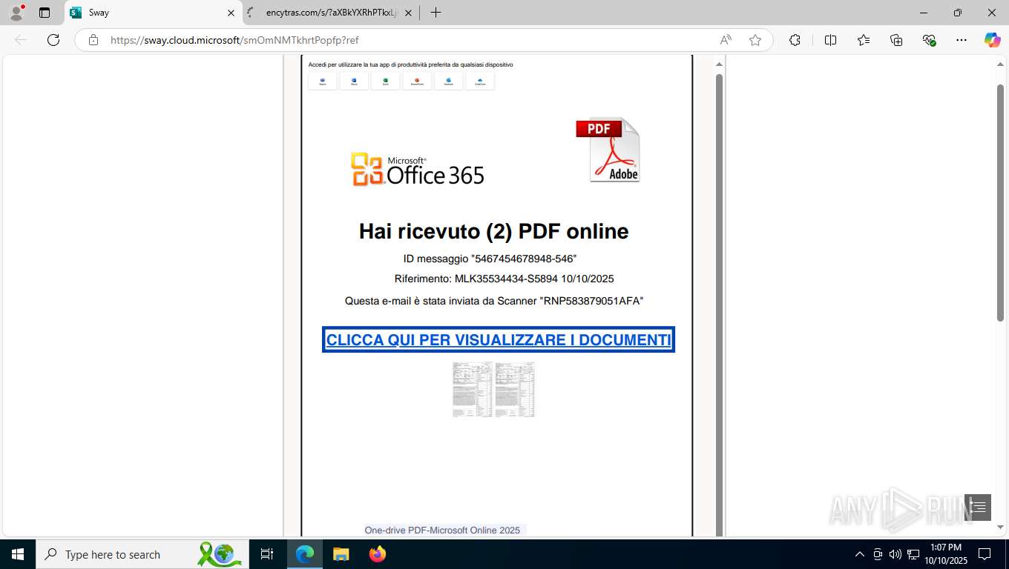1009x569 pixels.
Task: Click the OneDrive app icon in the banner
Action: (480, 81)
